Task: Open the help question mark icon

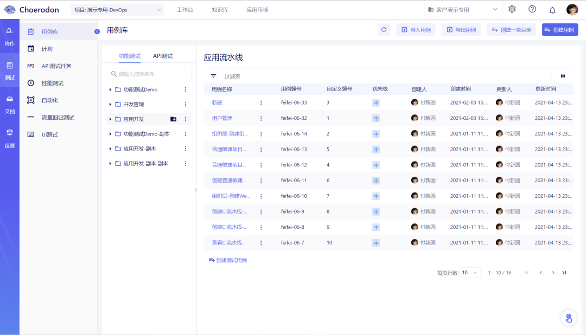Action: pyautogui.click(x=532, y=9)
